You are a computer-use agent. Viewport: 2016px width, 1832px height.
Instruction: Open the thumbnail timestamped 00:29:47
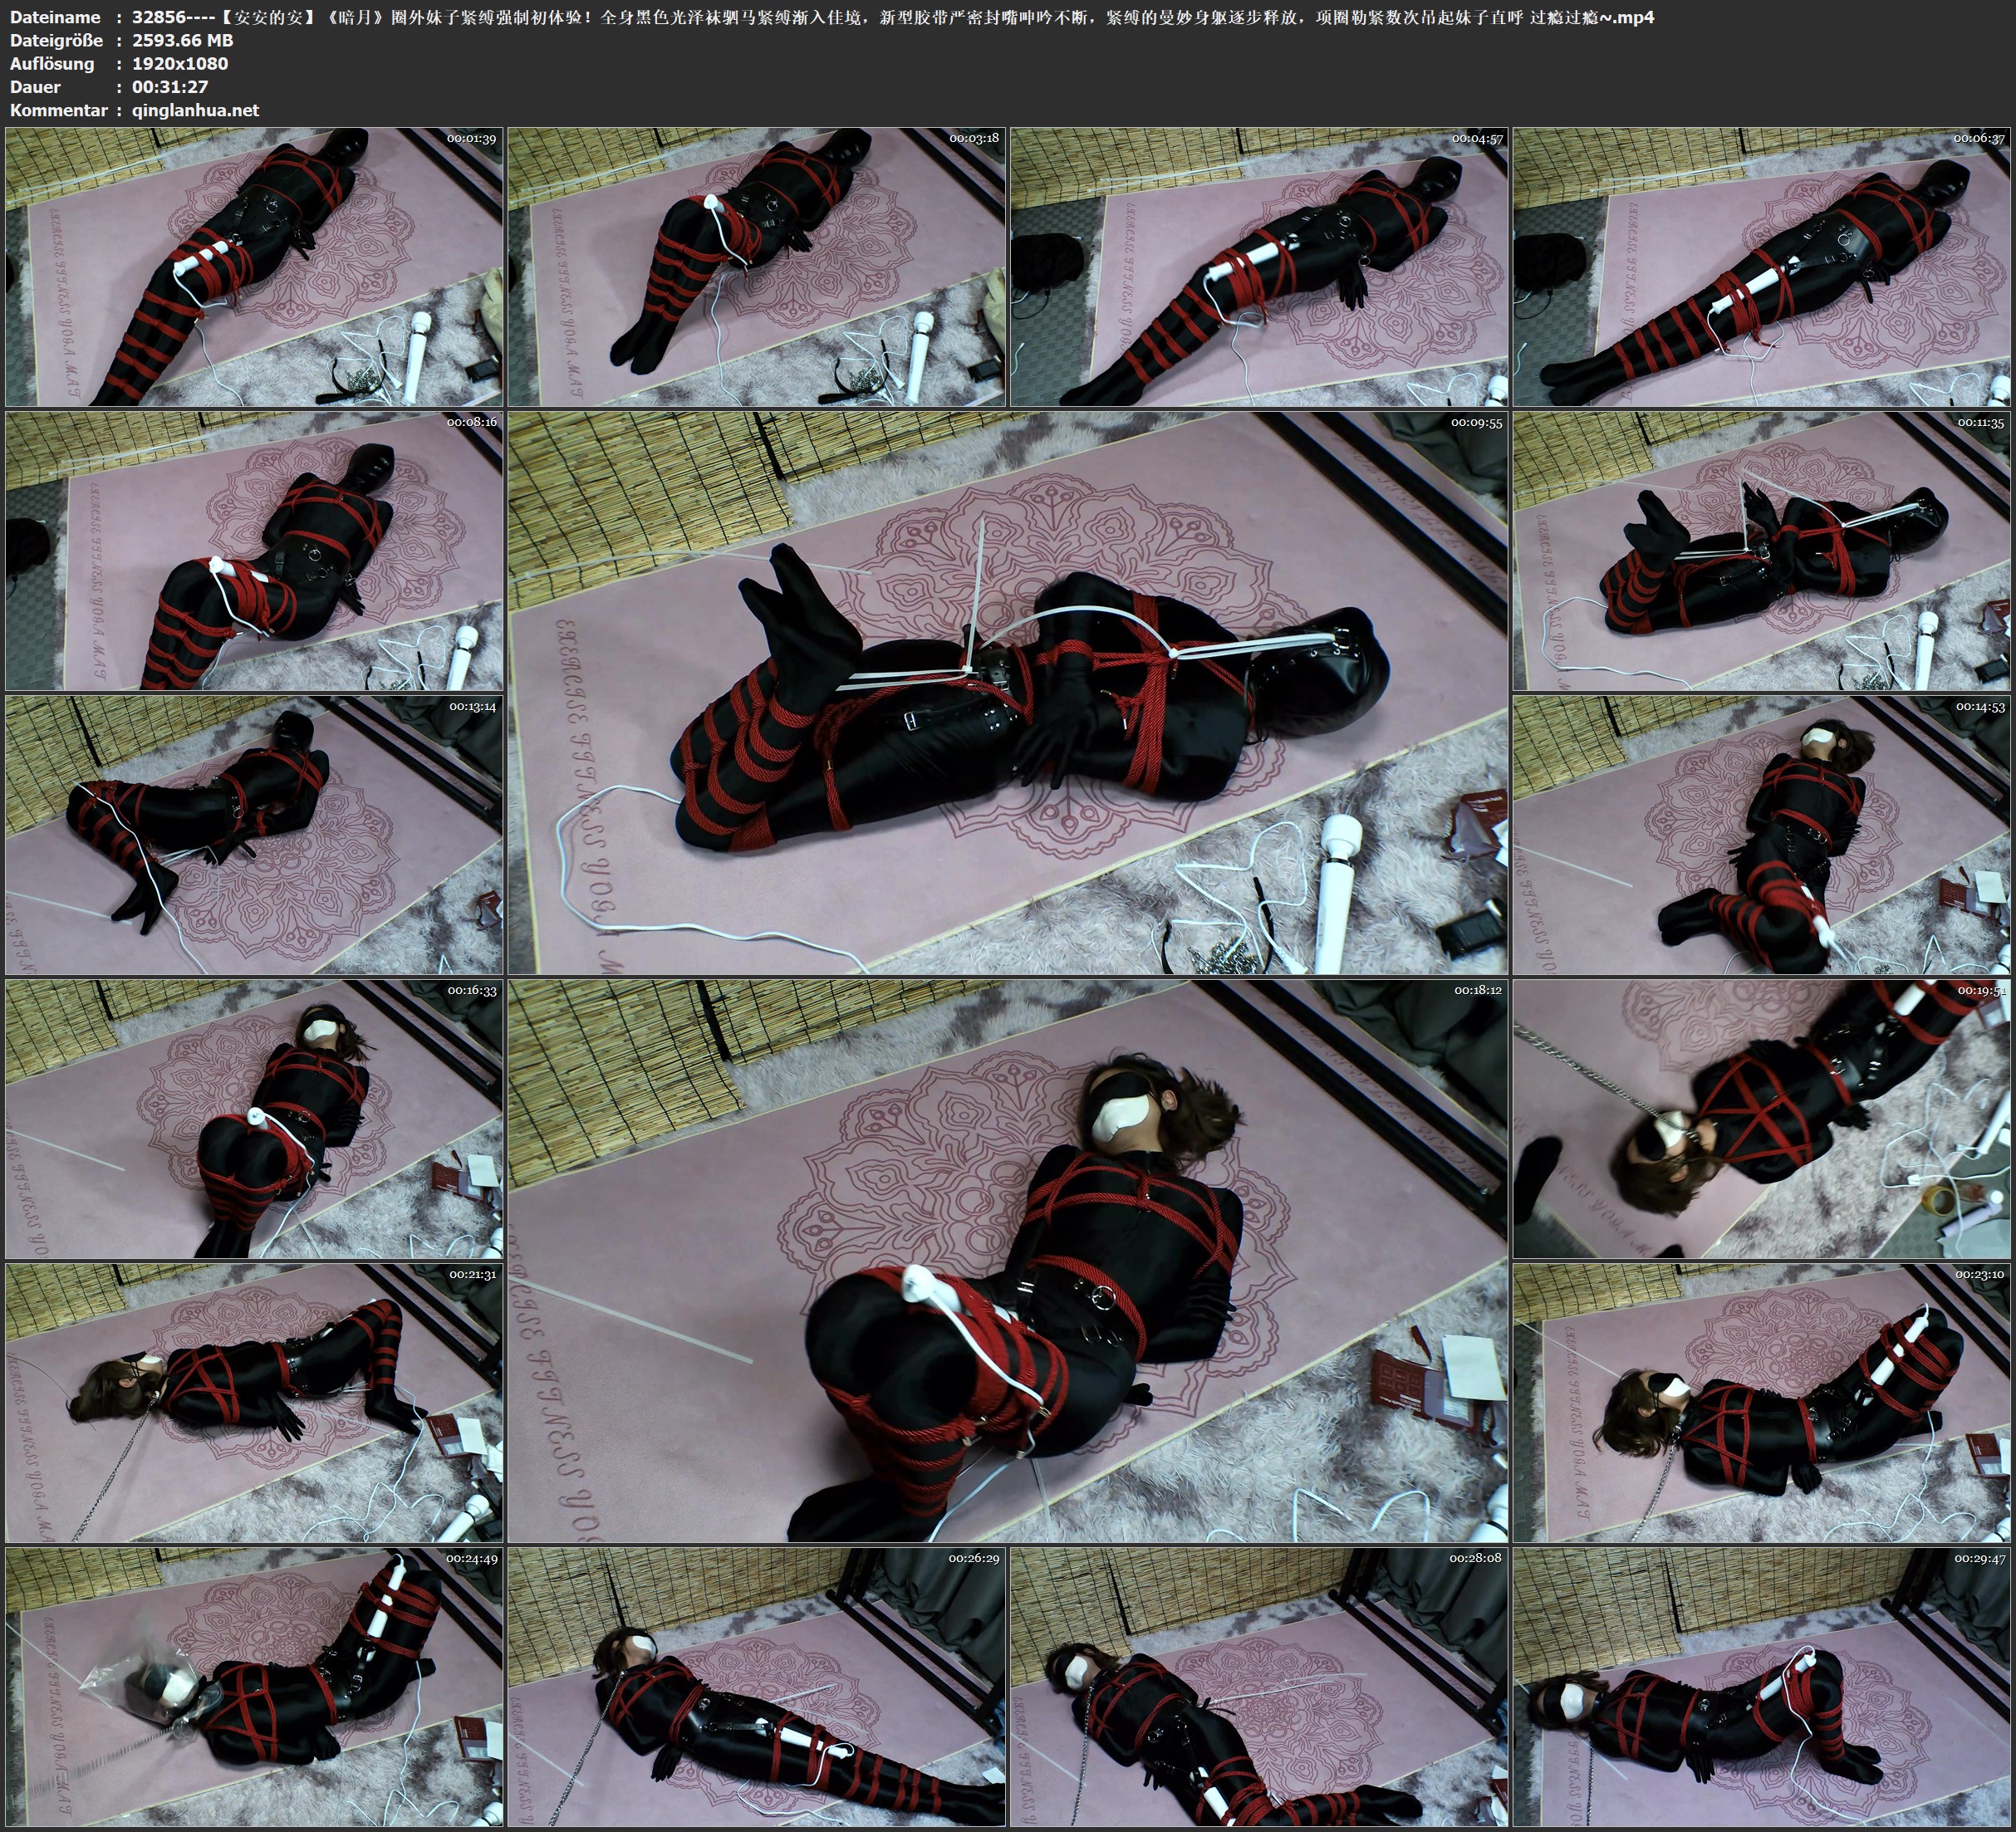point(1761,1686)
